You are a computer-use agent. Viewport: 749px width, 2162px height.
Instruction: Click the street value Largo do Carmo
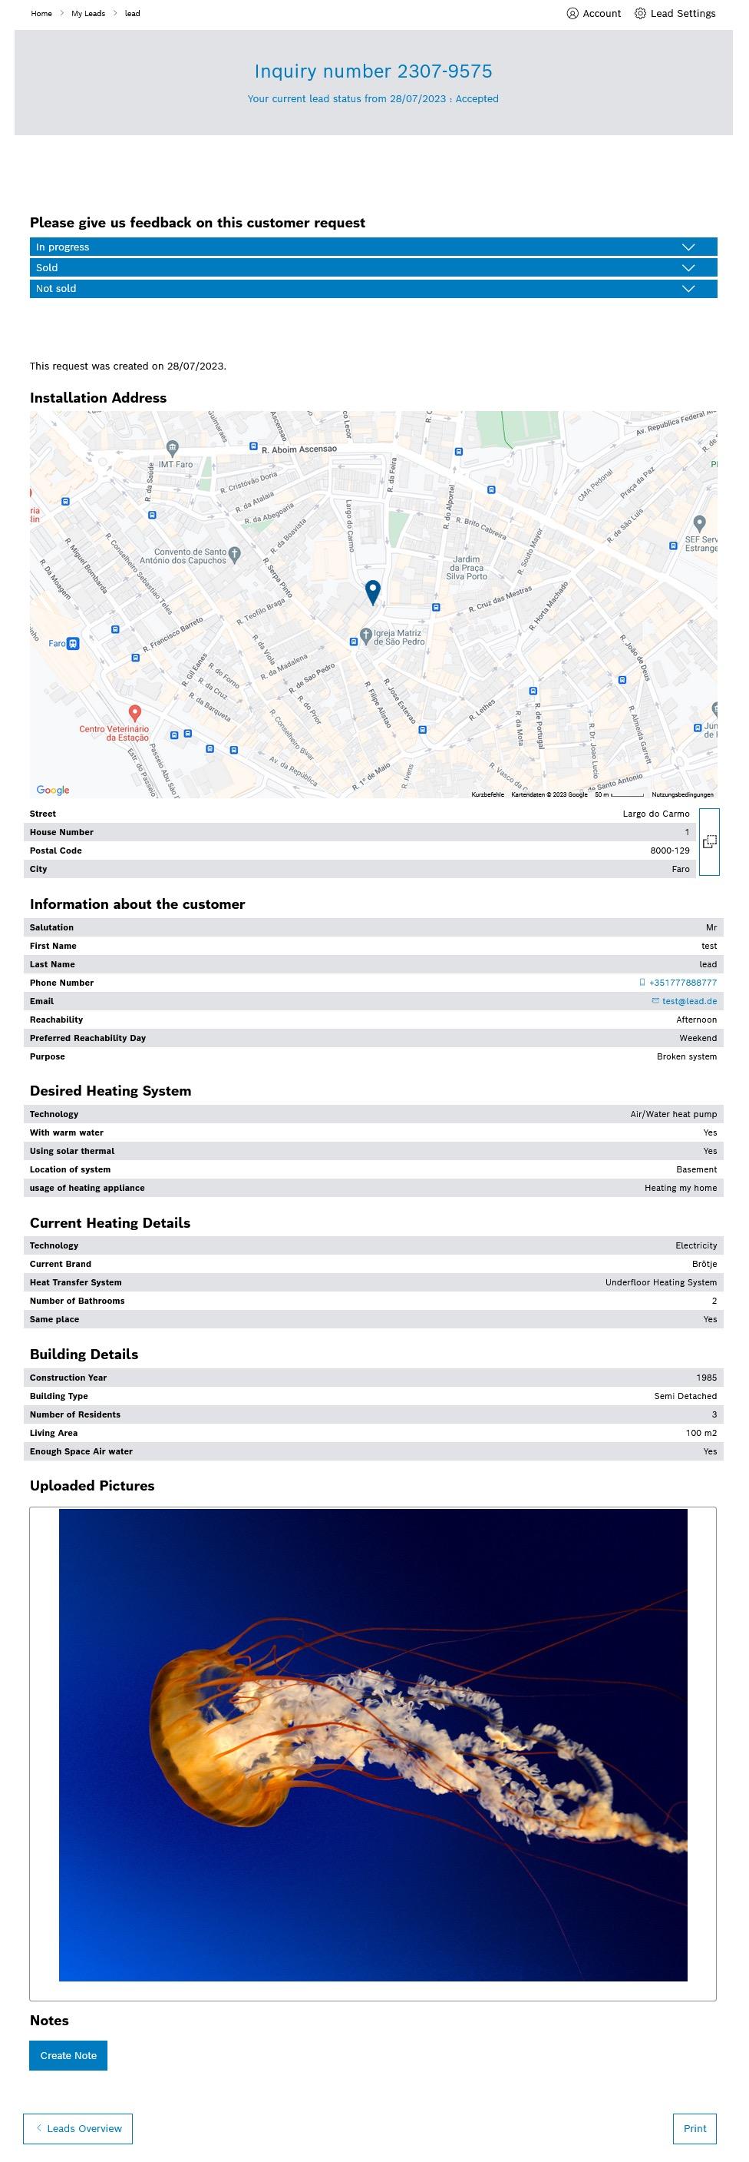[x=656, y=814]
